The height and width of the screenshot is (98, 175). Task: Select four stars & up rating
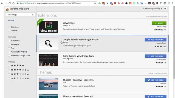[9, 70]
